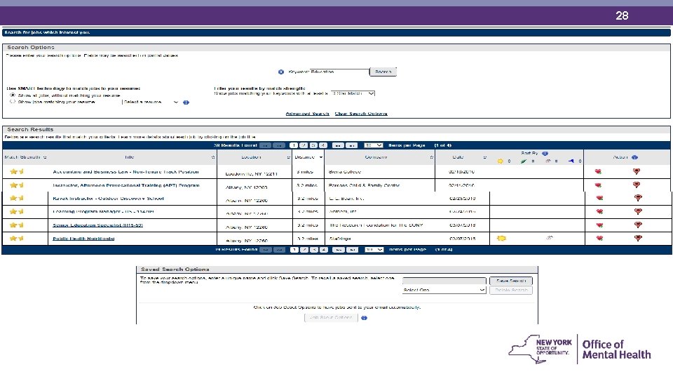The width and height of the screenshot is (673, 379).
Task: Open Instructor, Afternoon Prevocational Training title
Action: pyautogui.click(x=126, y=185)
